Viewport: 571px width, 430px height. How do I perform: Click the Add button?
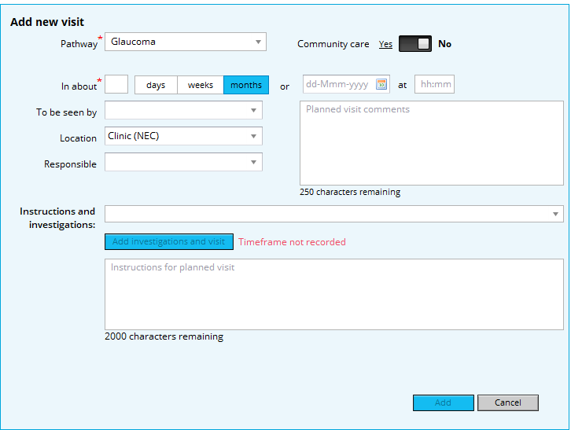(x=443, y=402)
